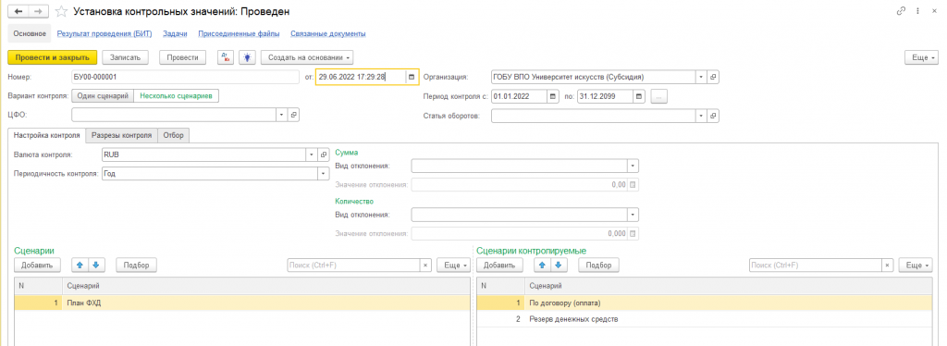The image size is (947, 346).
Task: Open the RUB currency record icon
Action: click(x=323, y=154)
